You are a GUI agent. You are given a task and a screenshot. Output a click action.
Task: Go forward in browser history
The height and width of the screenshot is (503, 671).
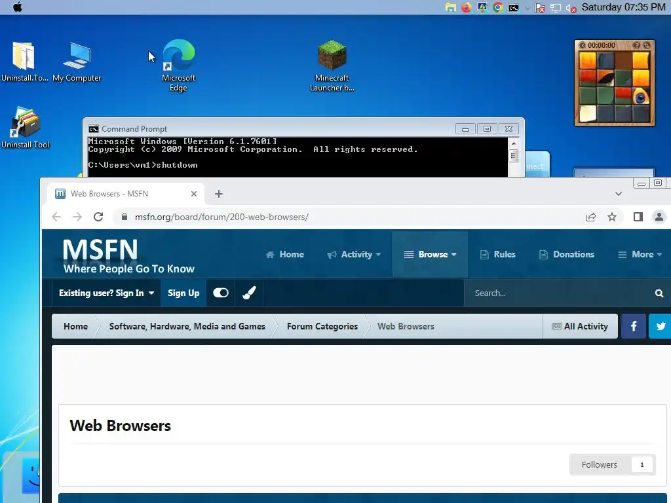coord(77,217)
